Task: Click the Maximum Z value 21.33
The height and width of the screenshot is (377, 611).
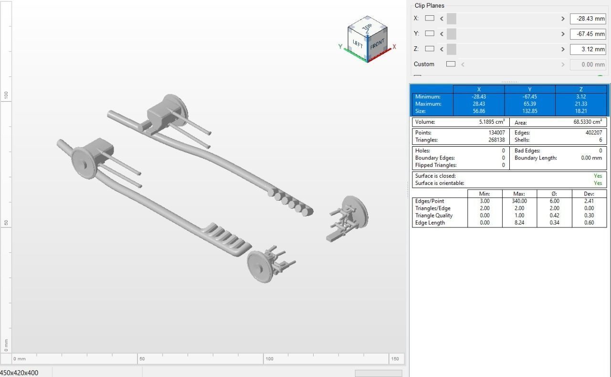Action: pyautogui.click(x=581, y=104)
